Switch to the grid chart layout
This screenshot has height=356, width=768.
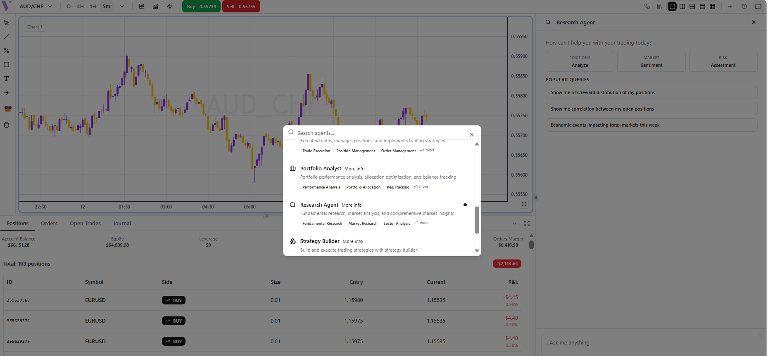click(x=713, y=7)
